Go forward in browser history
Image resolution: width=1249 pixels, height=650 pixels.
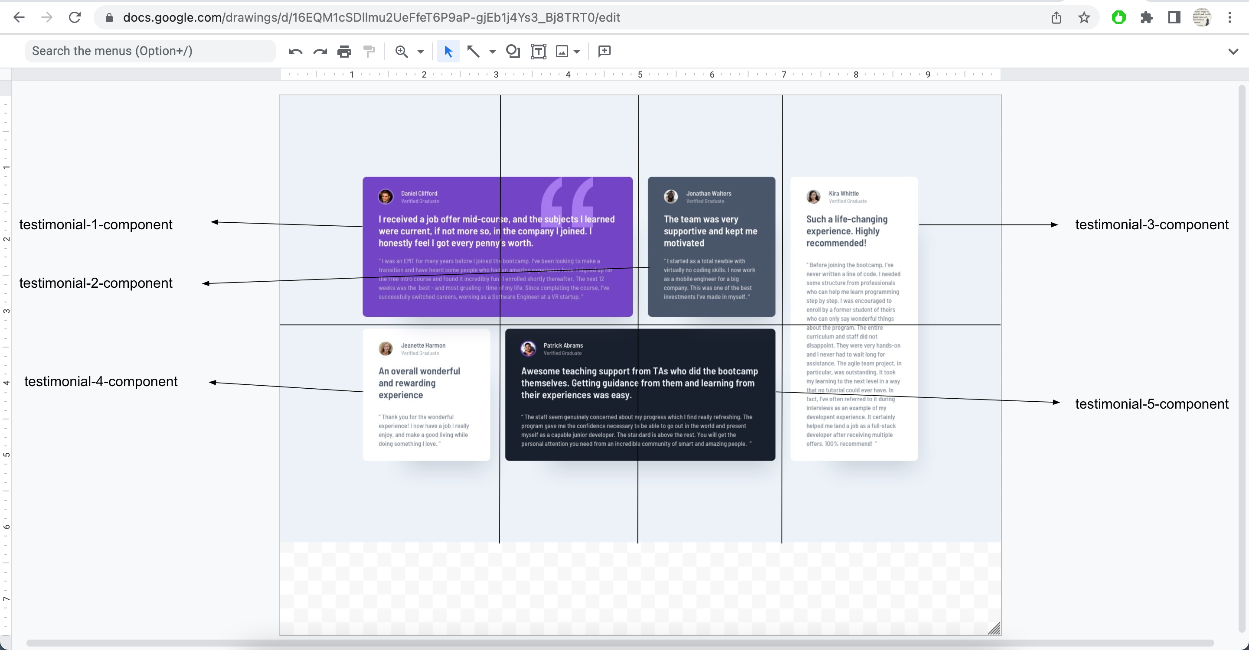click(46, 18)
